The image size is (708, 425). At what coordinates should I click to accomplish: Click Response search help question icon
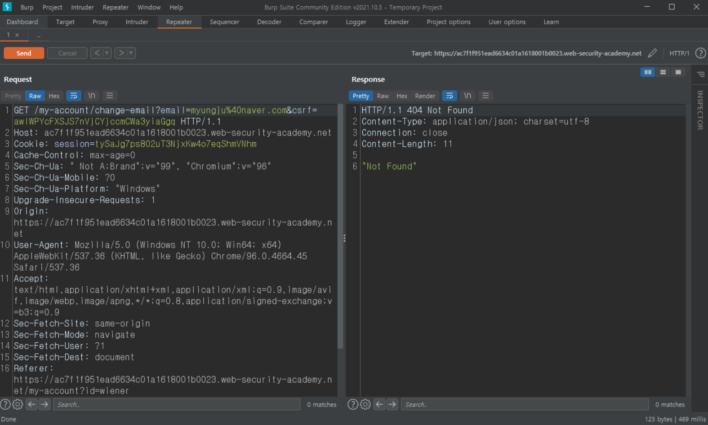pos(353,404)
